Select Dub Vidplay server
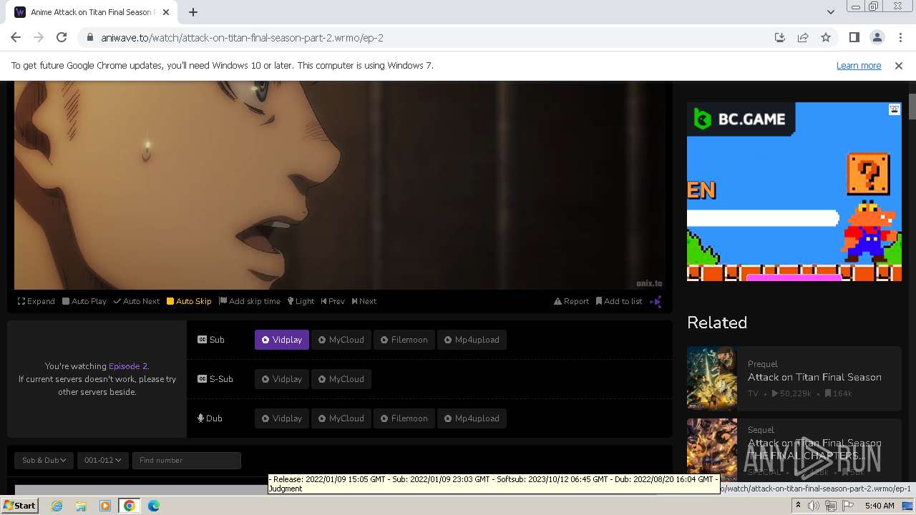Image resolution: width=916 pixels, height=515 pixels. click(x=282, y=418)
